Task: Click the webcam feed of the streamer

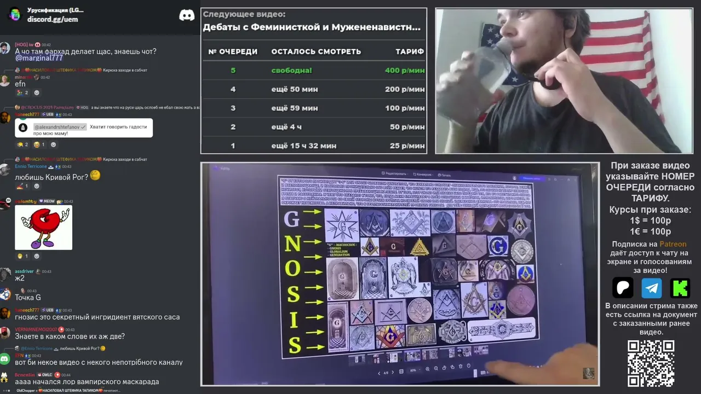Action: click(564, 81)
